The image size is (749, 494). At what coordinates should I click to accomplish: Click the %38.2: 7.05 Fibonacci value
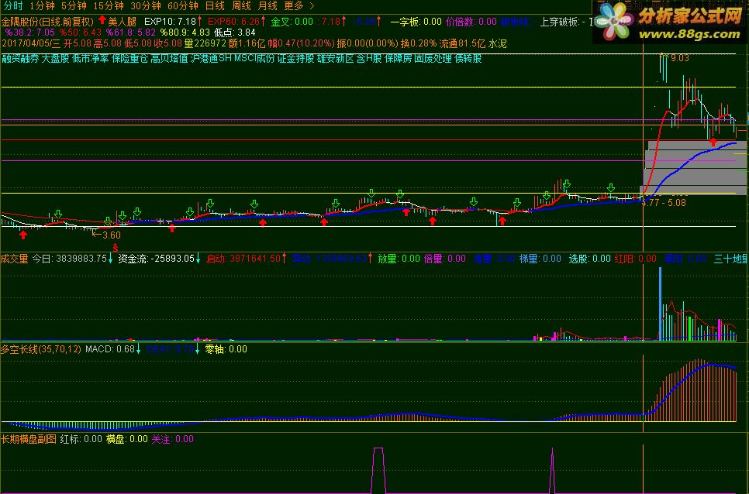click(x=30, y=33)
